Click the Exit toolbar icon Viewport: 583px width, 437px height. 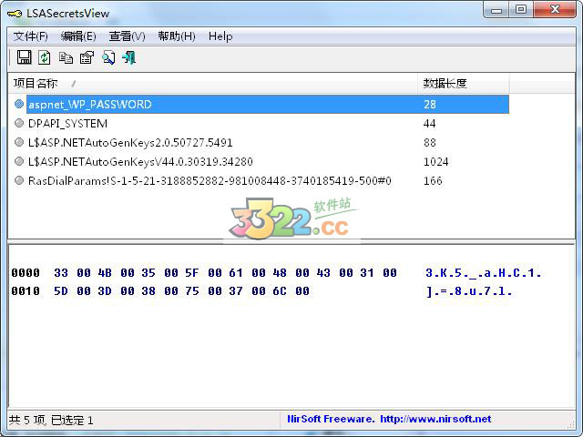129,57
